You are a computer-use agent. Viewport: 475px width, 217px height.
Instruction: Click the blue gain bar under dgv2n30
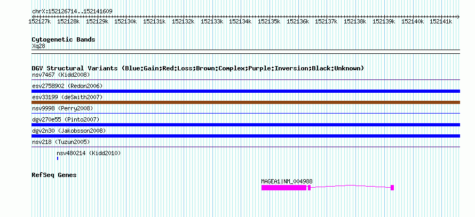tap(246, 136)
